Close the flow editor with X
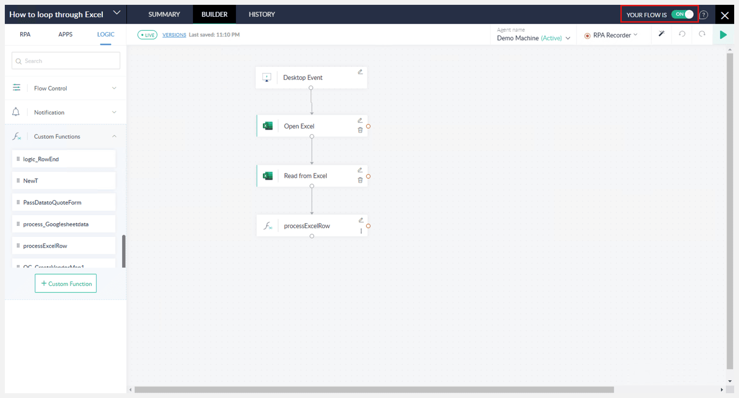 725,15
